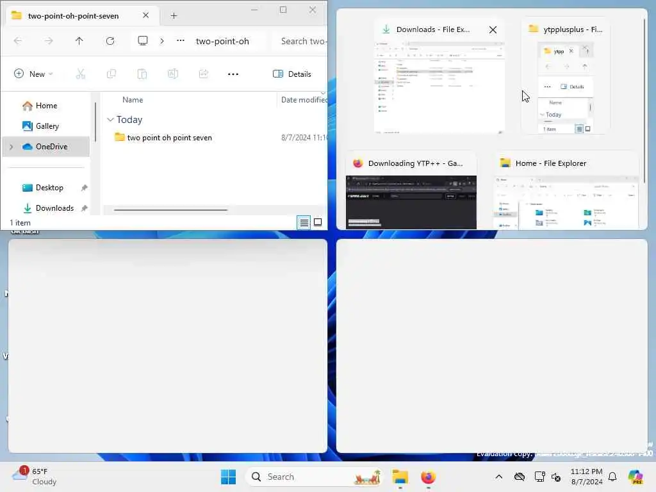Open File Explorer from the taskbar
656x492 pixels.
[x=400, y=477]
